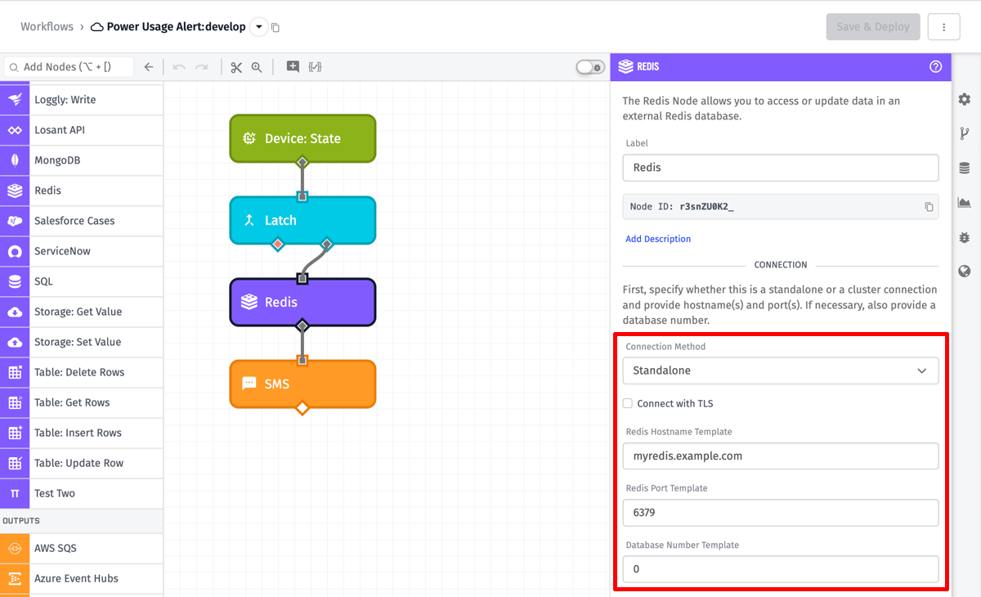Open the three-dot more options menu
Image resolution: width=981 pixels, height=597 pixels.
[x=944, y=27]
